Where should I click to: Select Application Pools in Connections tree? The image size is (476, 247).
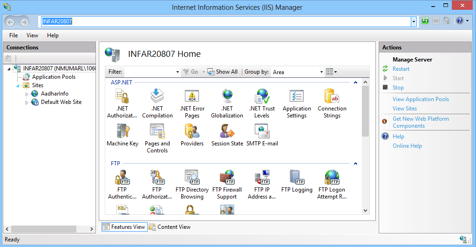click(x=54, y=77)
